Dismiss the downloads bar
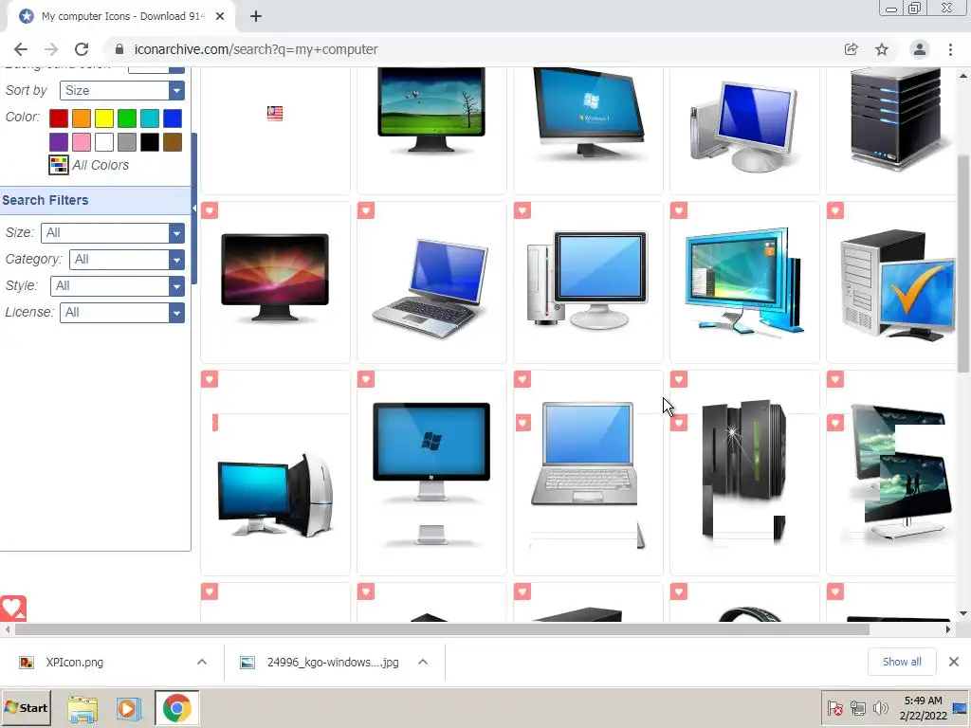This screenshot has width=971, height=728. coord(954,662)
